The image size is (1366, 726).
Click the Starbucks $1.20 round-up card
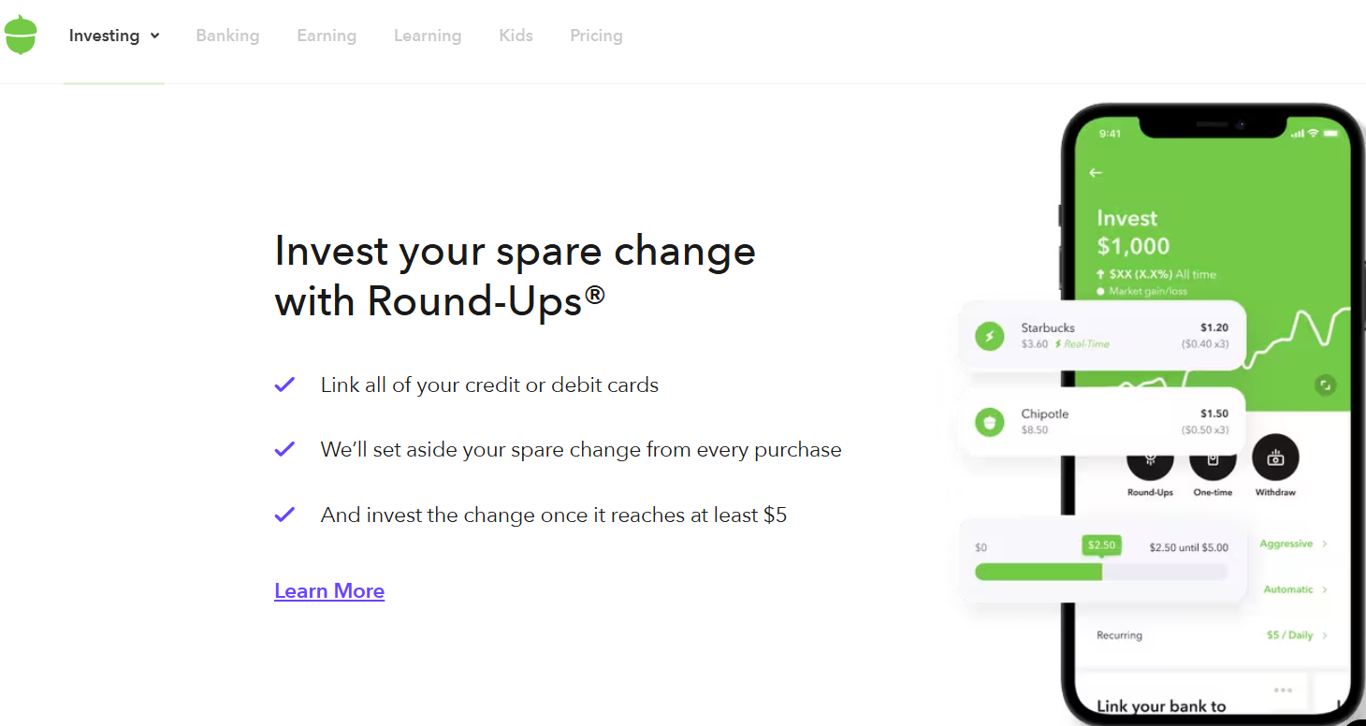click(1102, 336)
